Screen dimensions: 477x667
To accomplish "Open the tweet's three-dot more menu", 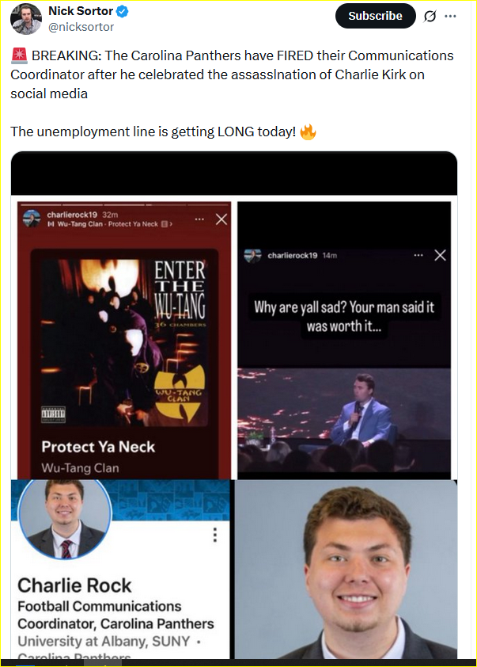I will pos(450,16).
